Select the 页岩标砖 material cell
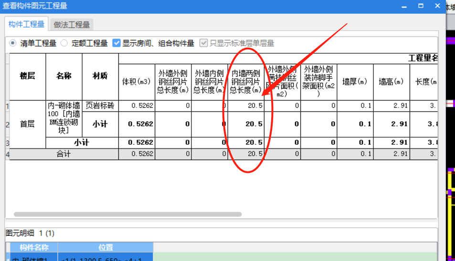The height and width of the screenshot is (261, 455). [100, 106]
